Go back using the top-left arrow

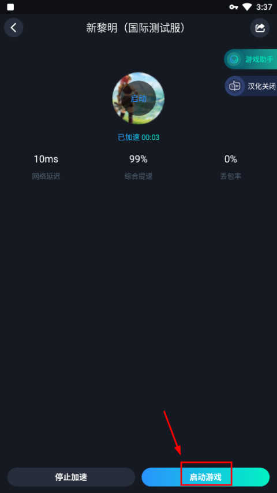pyautogui.click(x=13, y=28)
